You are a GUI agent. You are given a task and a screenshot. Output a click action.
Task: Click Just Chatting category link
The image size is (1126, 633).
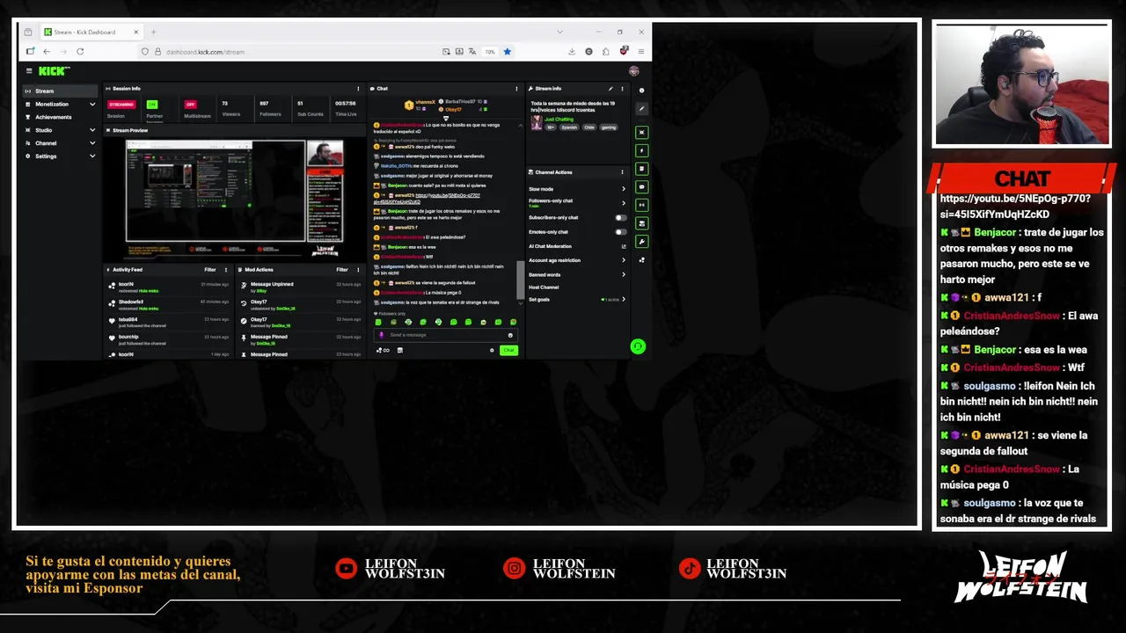[x=559, y=119]
